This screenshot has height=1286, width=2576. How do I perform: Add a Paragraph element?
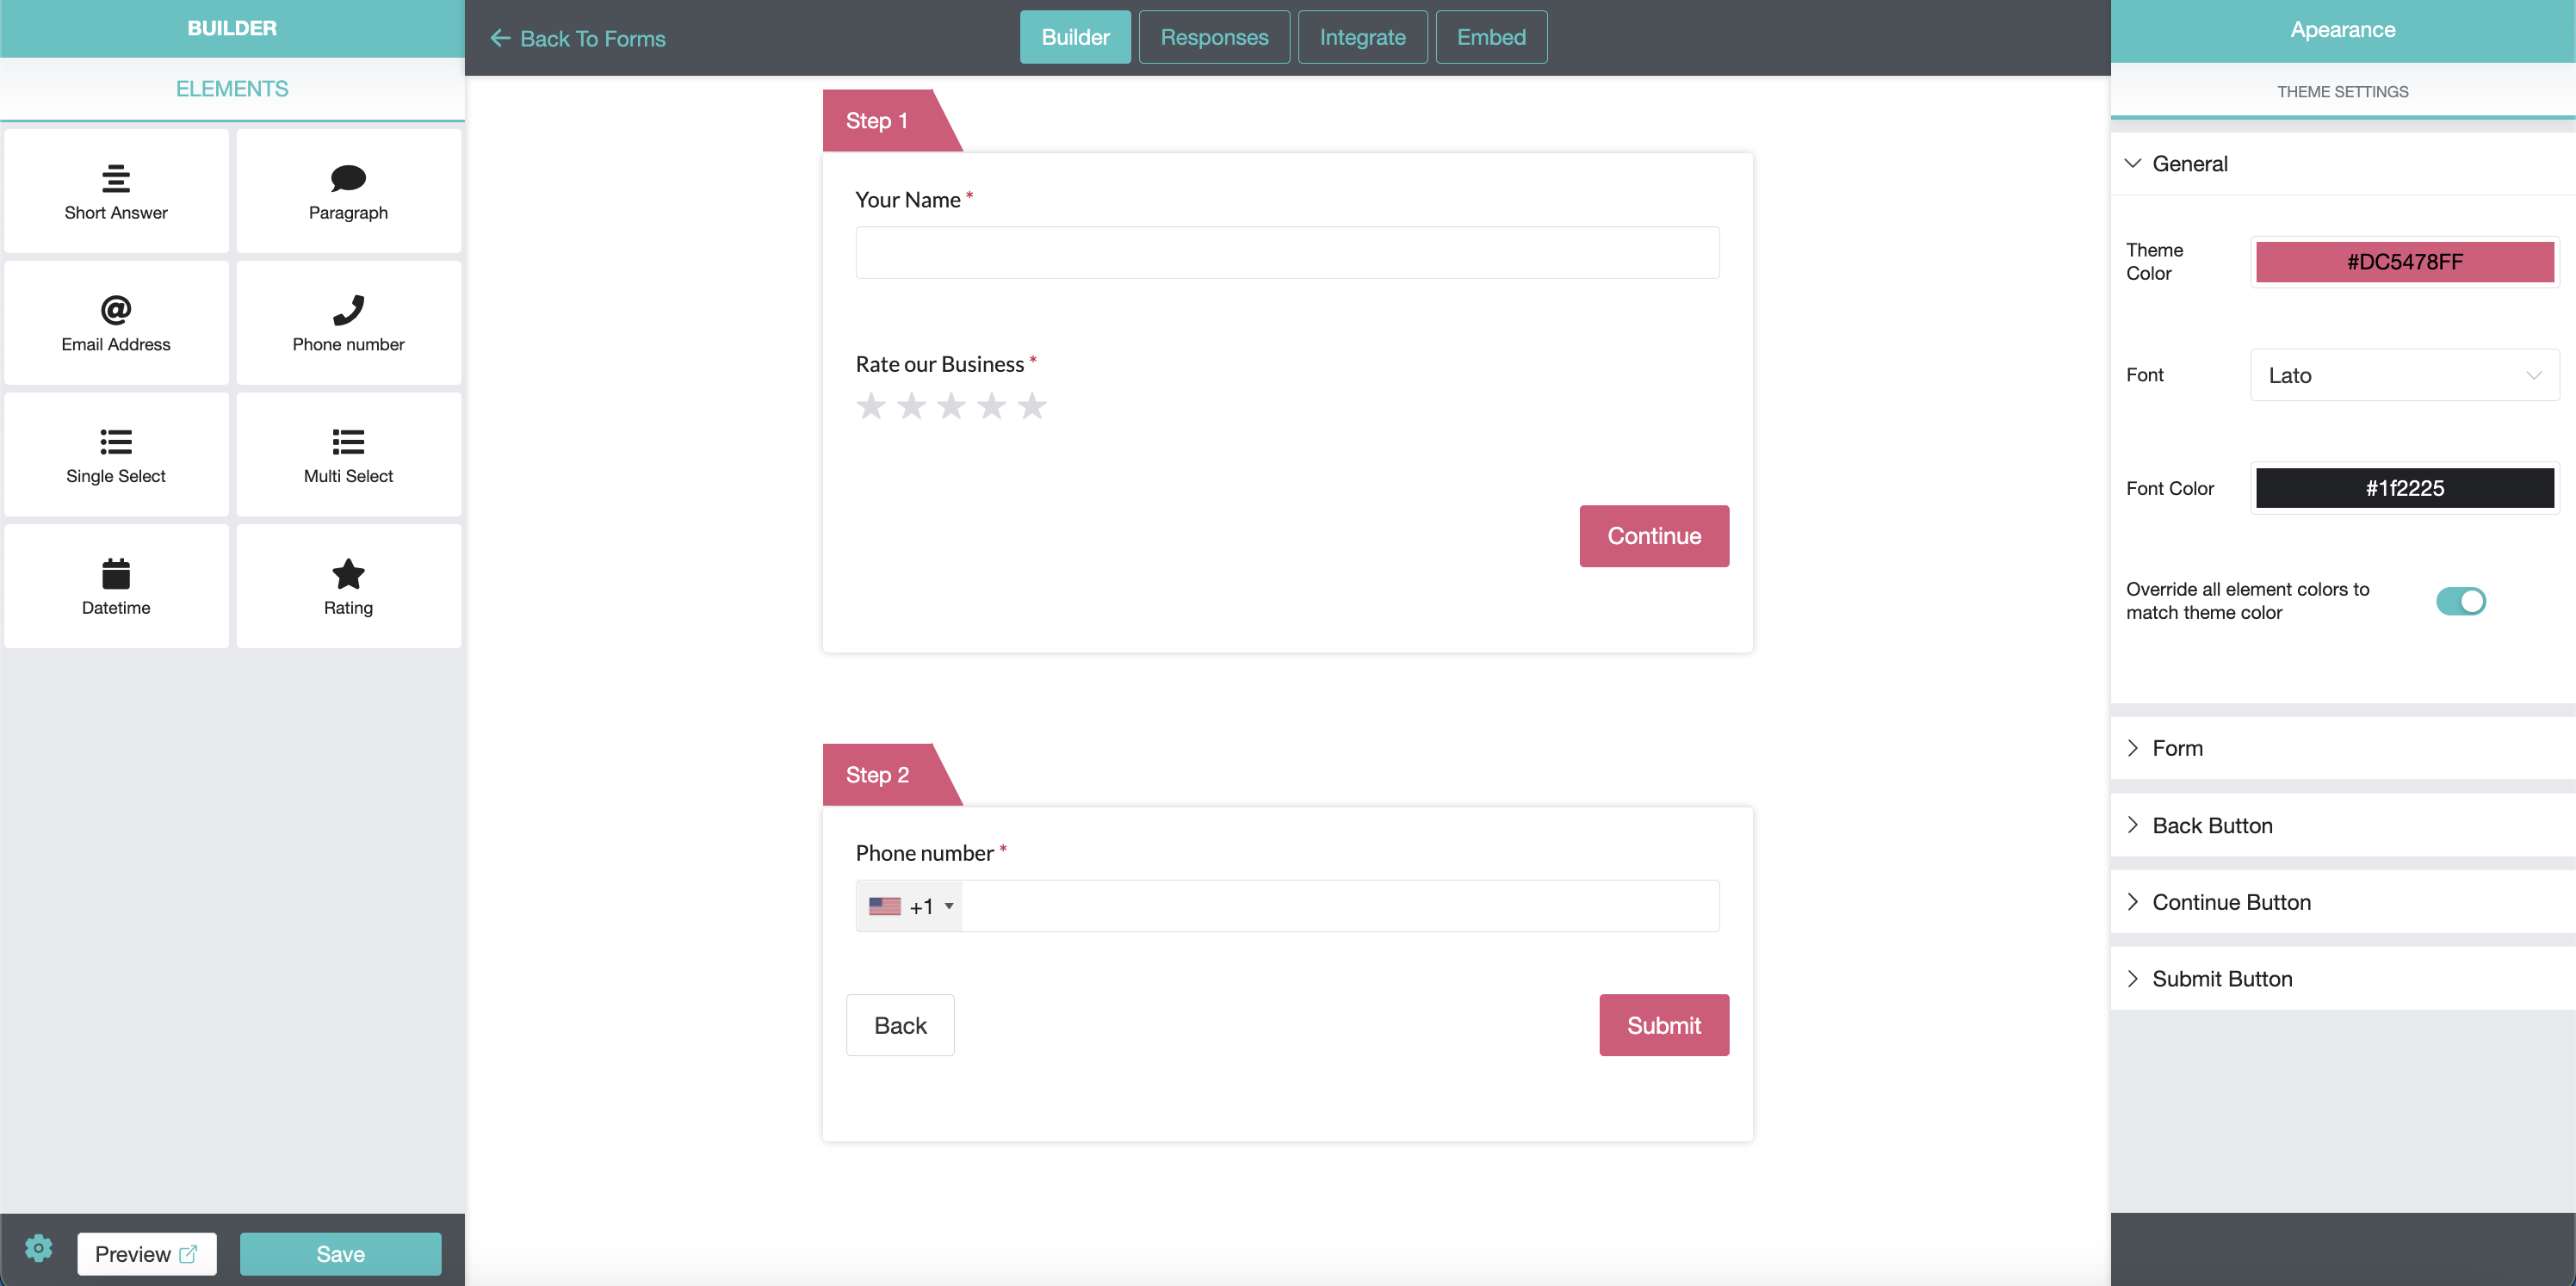[x=348, y=191]
